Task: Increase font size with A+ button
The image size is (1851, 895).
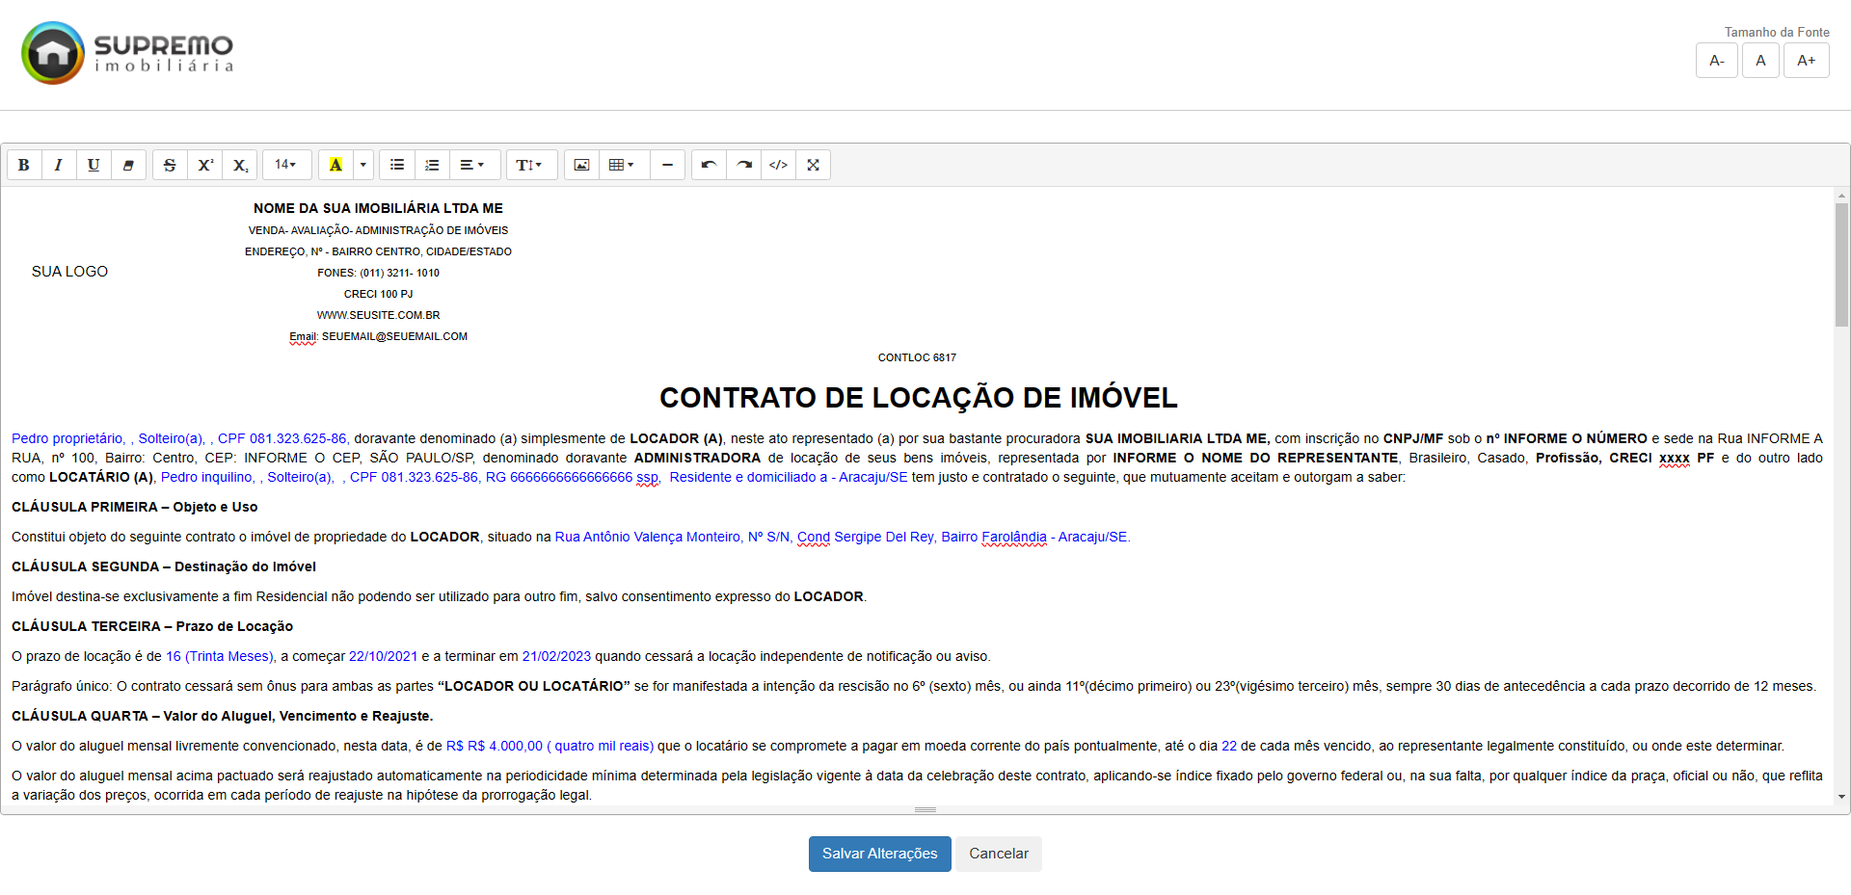Action: click(x=1806, y=61)
